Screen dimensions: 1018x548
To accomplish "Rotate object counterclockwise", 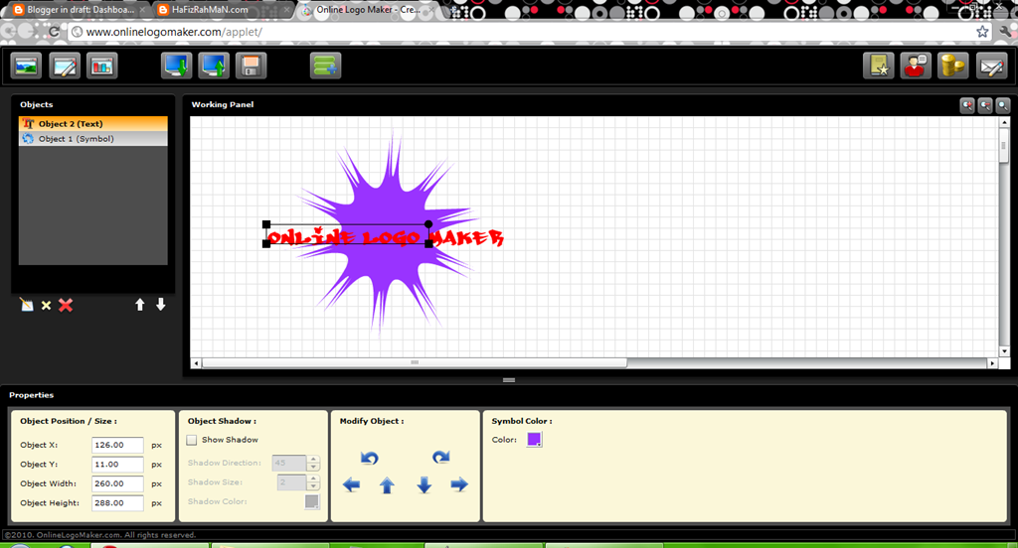I will pos(370,458).
